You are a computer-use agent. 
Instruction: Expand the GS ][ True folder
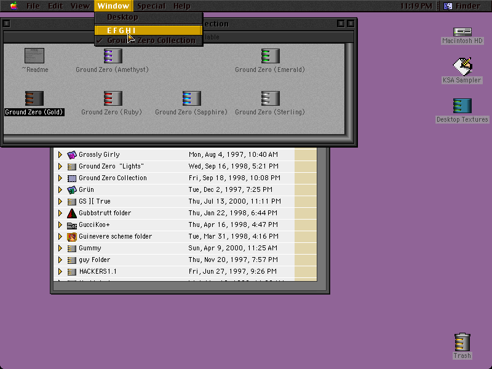click(x=60, y=202)
